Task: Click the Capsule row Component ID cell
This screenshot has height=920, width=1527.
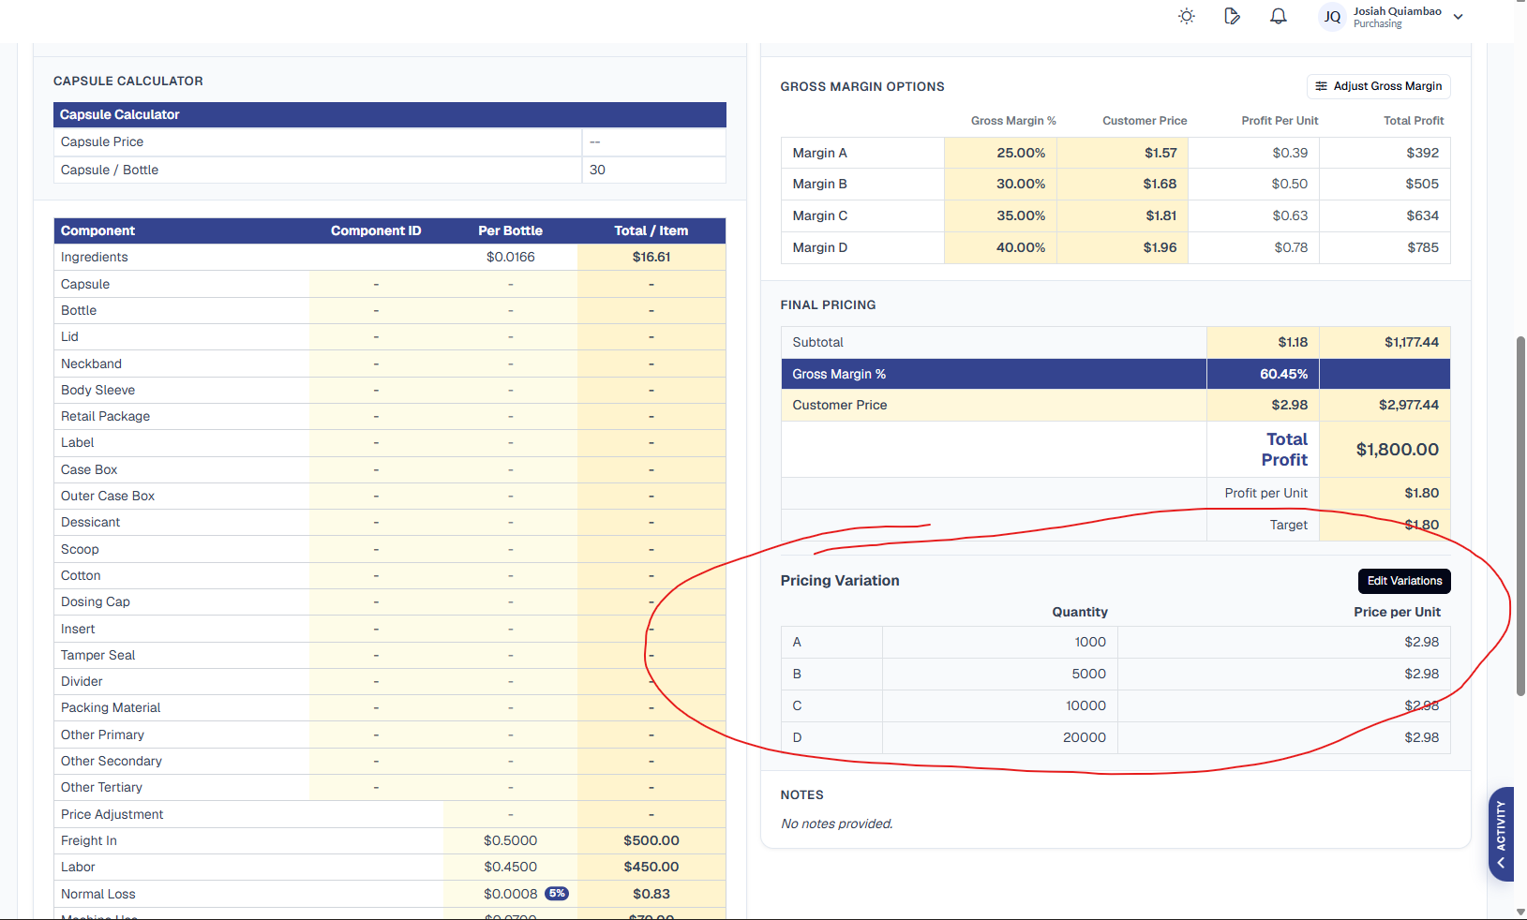Action: click(x=376, y=284)
